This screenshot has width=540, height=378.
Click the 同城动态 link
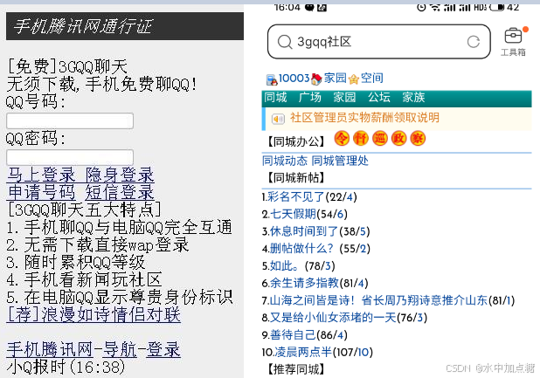285,161
